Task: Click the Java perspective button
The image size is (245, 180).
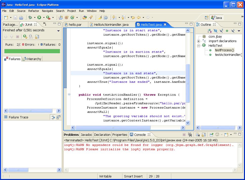Action: (x=217, y=18)
